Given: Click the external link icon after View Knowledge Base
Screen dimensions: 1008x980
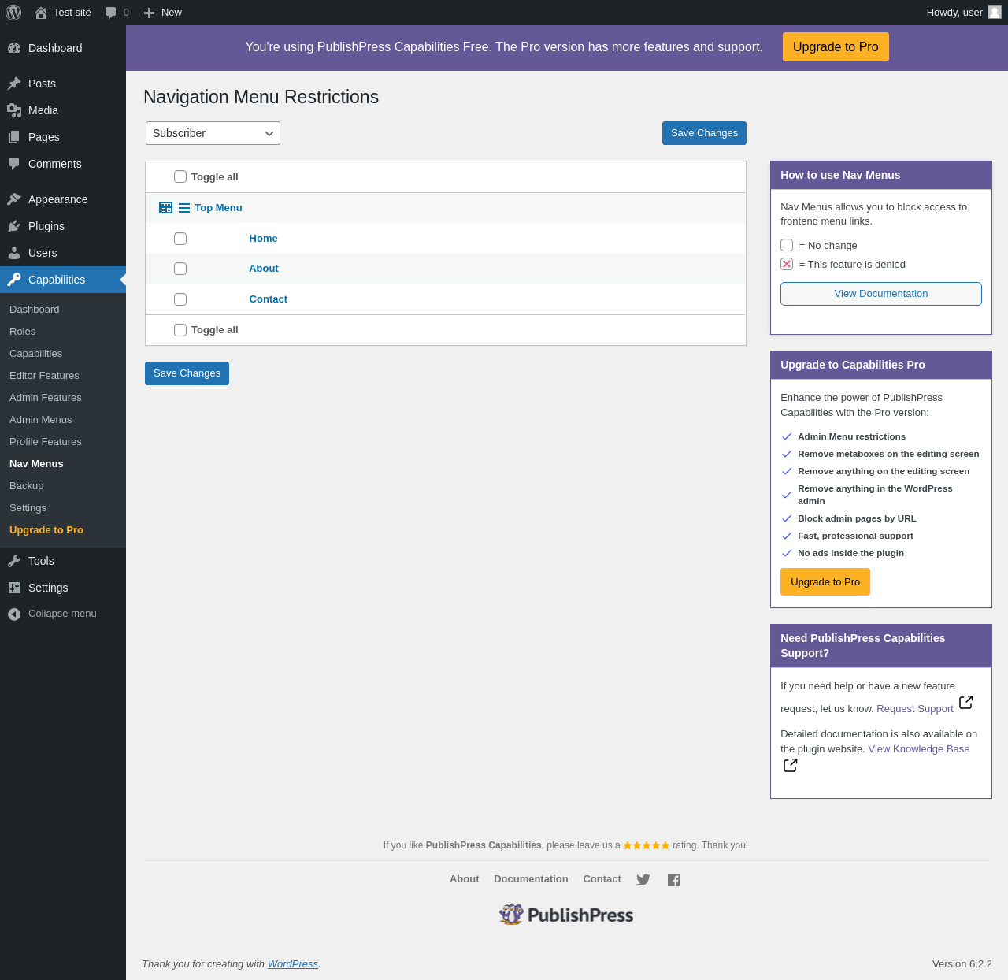Looking at the screenshot, I should click(791, 765).
